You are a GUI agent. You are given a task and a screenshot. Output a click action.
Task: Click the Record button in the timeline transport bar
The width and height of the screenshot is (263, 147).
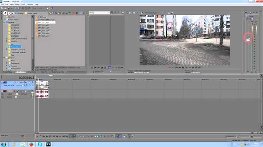coord(37,137)
